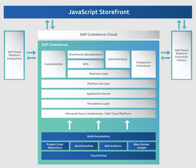The height and width of the screenshot is (168, 196).
Task: Select the Build Automation bar
Action: tap(99, 136)
